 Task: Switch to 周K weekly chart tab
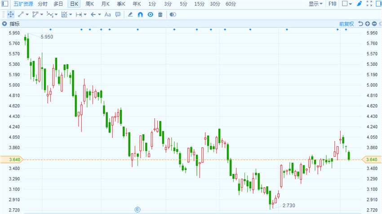point(89,4)
